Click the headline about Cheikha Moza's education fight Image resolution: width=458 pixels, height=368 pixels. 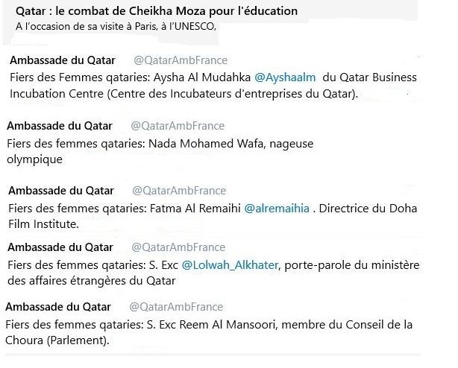click(x=157, y=11)
